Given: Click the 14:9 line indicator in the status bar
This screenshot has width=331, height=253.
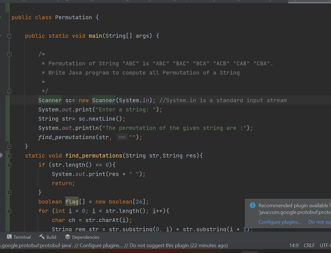Looking at the screenshot, I should coord(294,245).
